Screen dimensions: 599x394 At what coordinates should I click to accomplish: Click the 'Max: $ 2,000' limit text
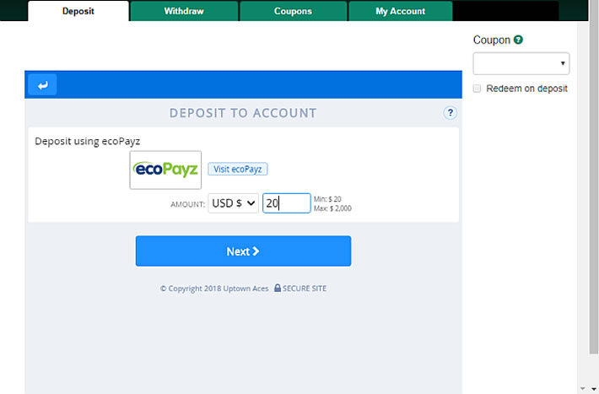332,208
